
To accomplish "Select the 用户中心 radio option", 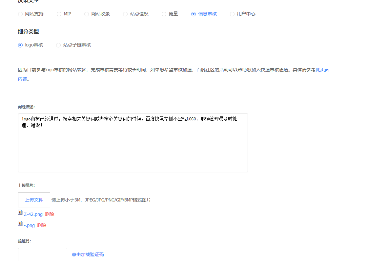I will coord(232,14).
